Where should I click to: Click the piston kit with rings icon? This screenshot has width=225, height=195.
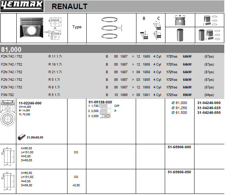tap(210, 20)
